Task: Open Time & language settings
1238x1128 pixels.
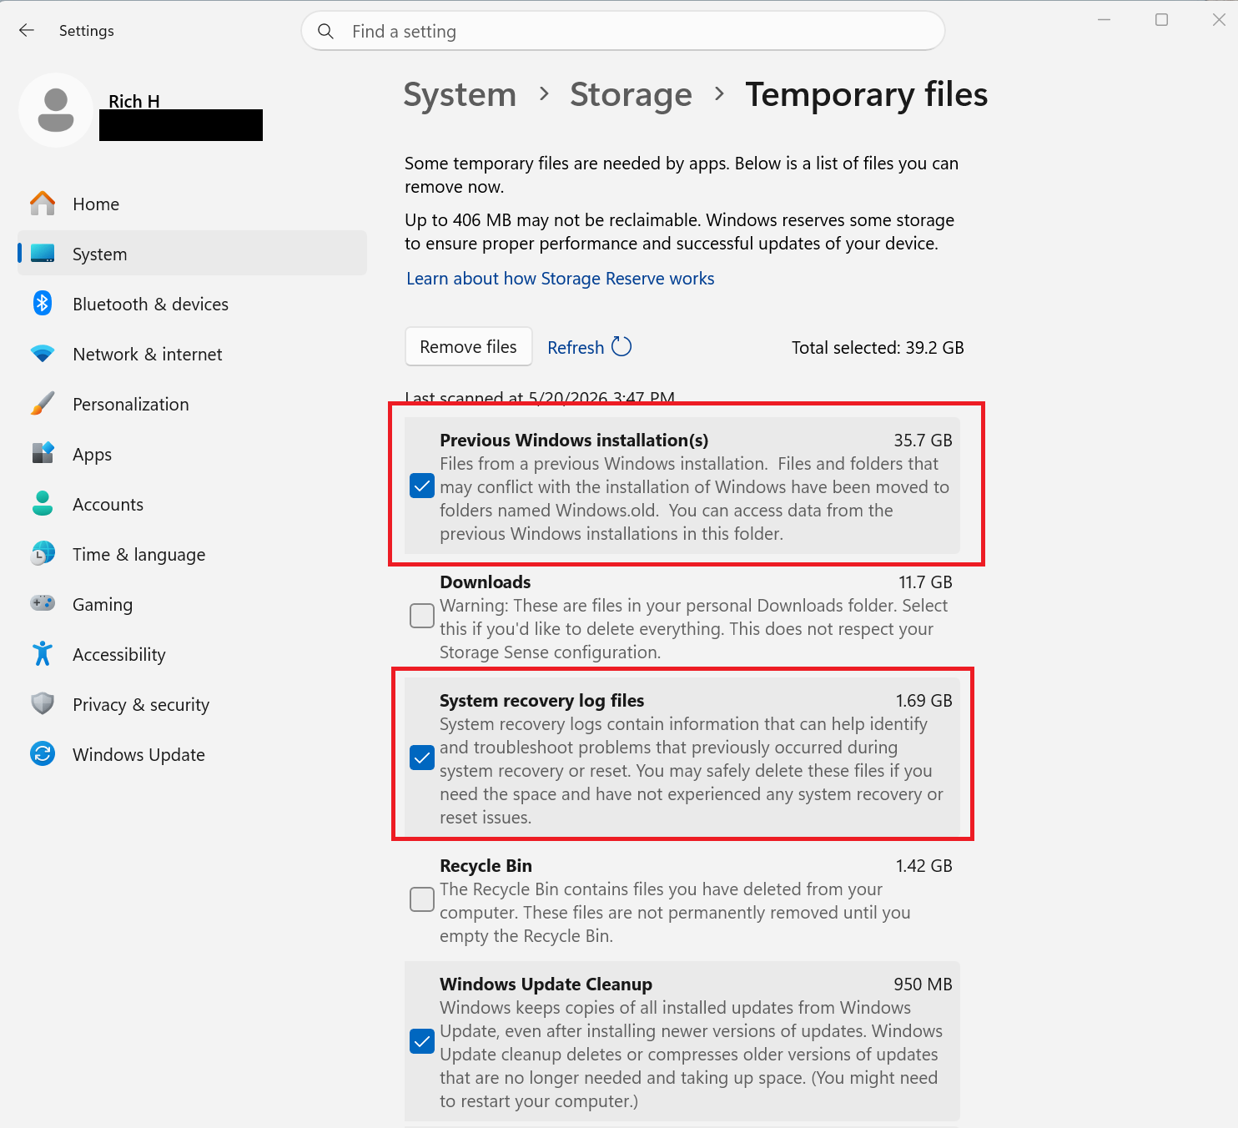Action: 192,554
